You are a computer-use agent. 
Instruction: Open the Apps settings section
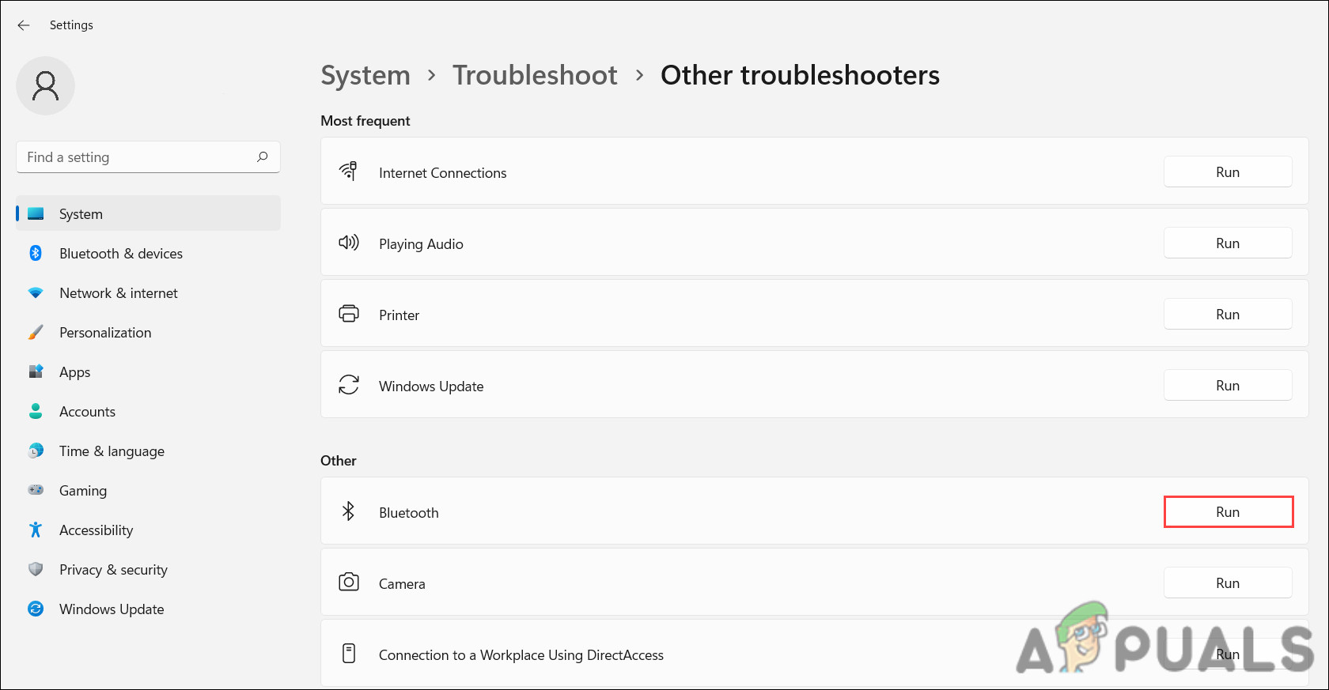75,372
